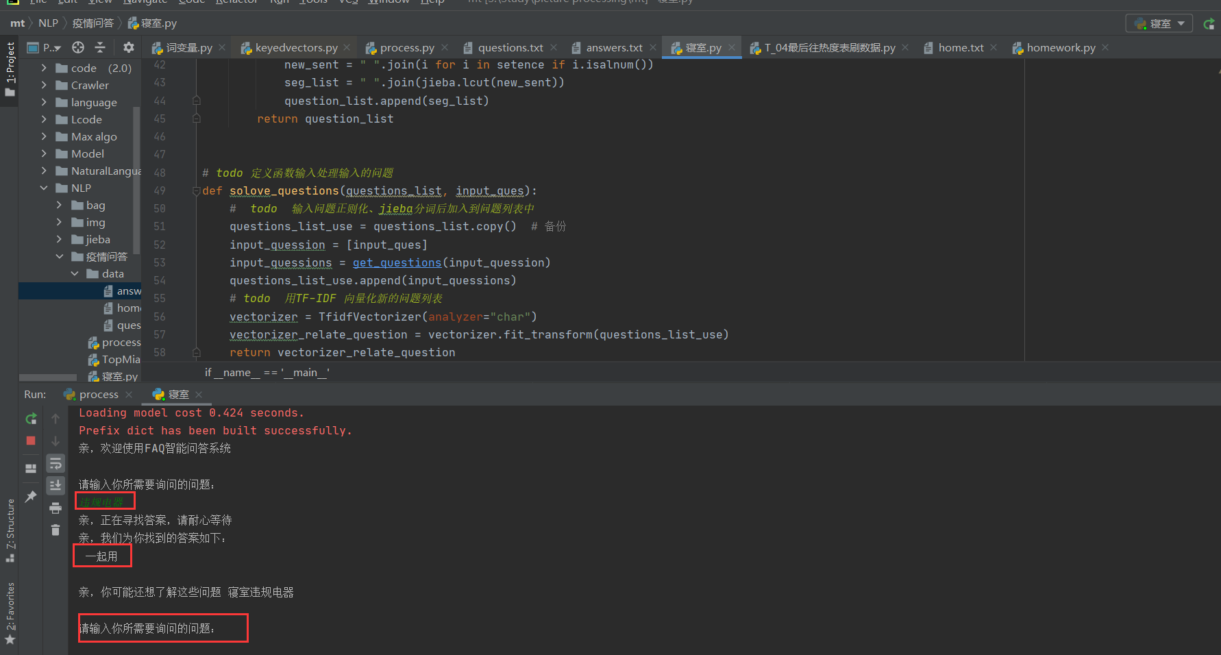Click the mt breadcrumb in the navigation bar
This screenshot has height=655, width=1221.
pyautogui.click(x=17, y=23)
